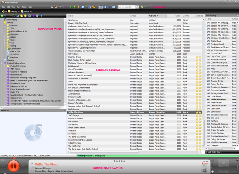This screenshot has width=239, height=174.
Task: Close the Album Art panel
Action: click(x=65, y=110)
